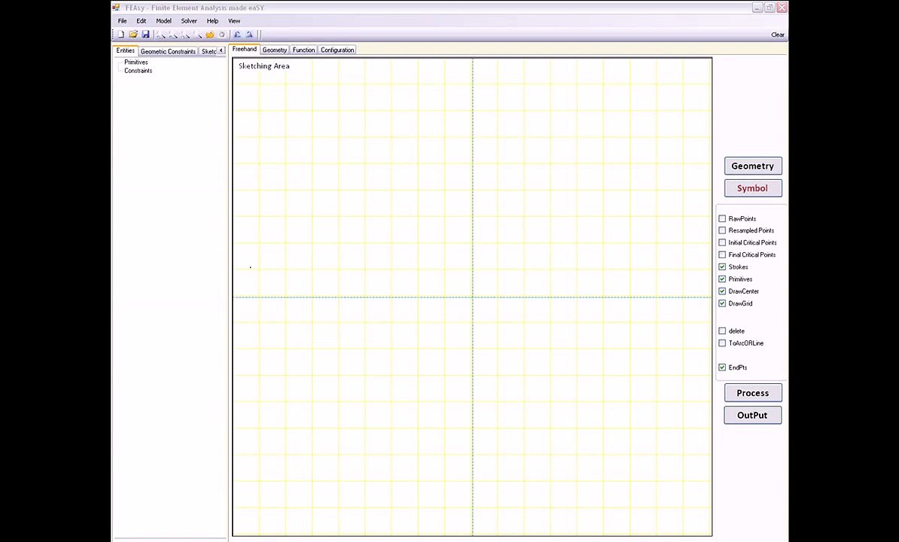Select the Freehand tab

244,49
